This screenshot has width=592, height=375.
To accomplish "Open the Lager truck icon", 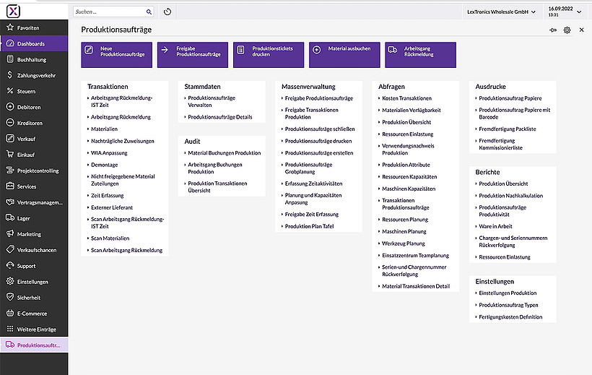I will pos(10,218).
